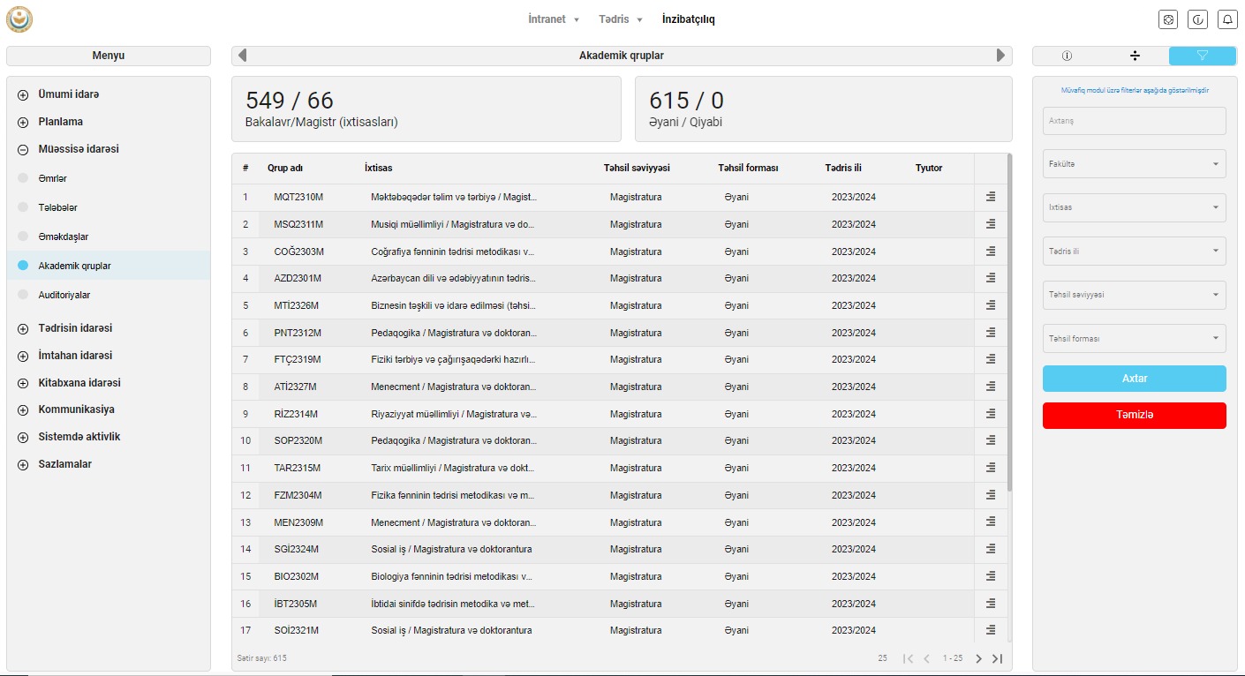
Task: Click the Təhsil səviyyəsi column header
Action: [637, 168]
